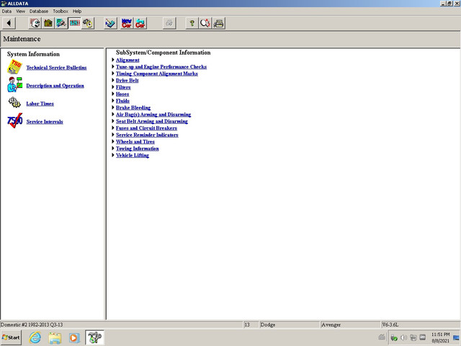Screen dimensions: 461x346
Task: Open Fuses and Circuit Breakers link
Action: pyautogui.click(x=146, y=128)
